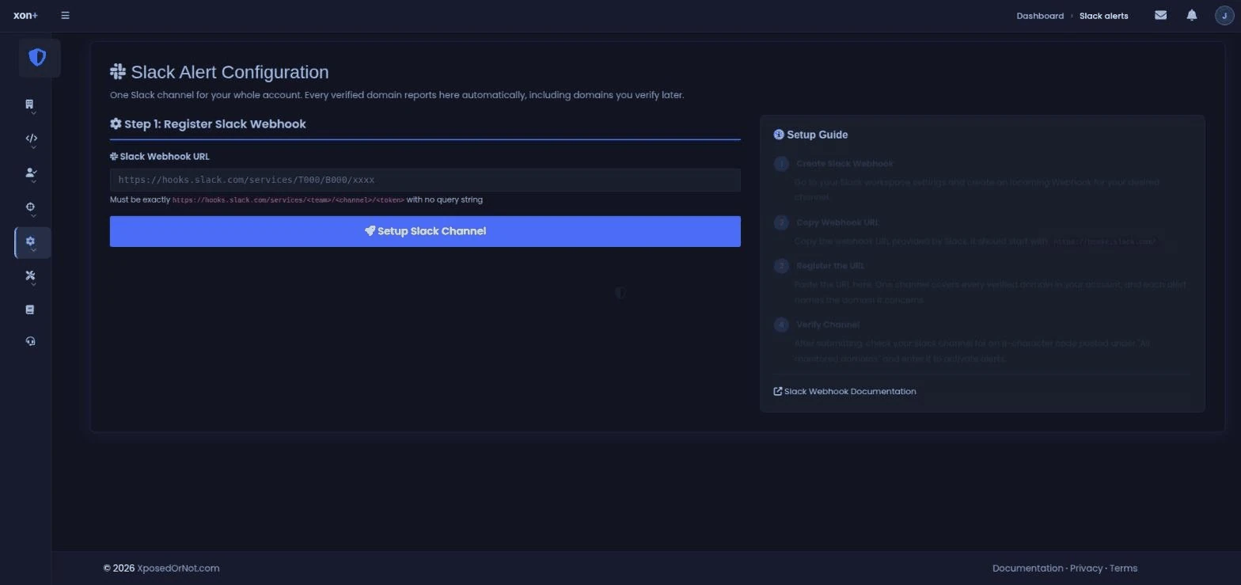Click the 'Create Slack Webhook' guide step

[844, 164]
